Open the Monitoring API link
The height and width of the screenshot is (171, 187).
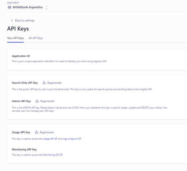pyautogui.click(x=51, y=155)
